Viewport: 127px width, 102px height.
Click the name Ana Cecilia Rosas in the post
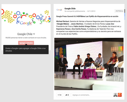coord(79,29)
